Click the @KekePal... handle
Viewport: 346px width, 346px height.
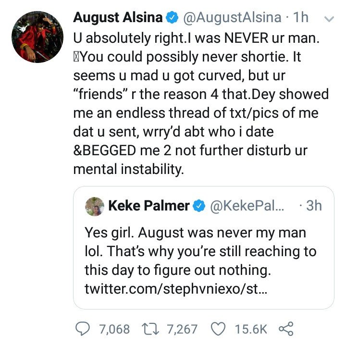click(247, 206)
